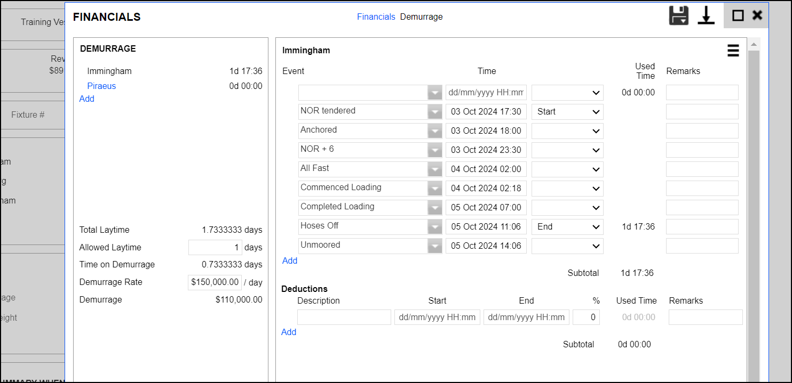792x383 pixels.
Task: Click the Allowed Laytime input field
Action: 215,248
